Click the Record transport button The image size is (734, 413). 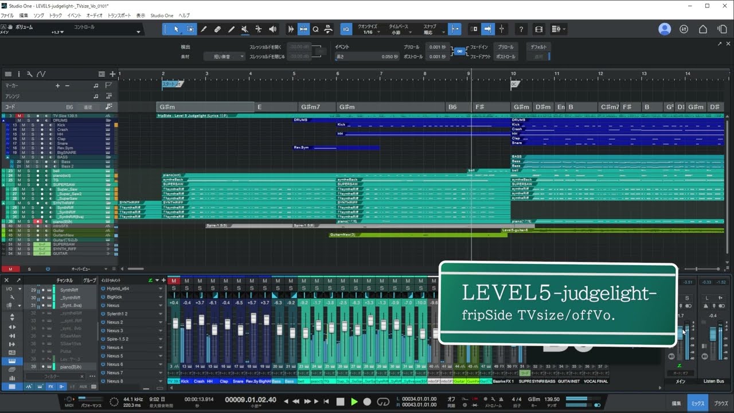368,402
